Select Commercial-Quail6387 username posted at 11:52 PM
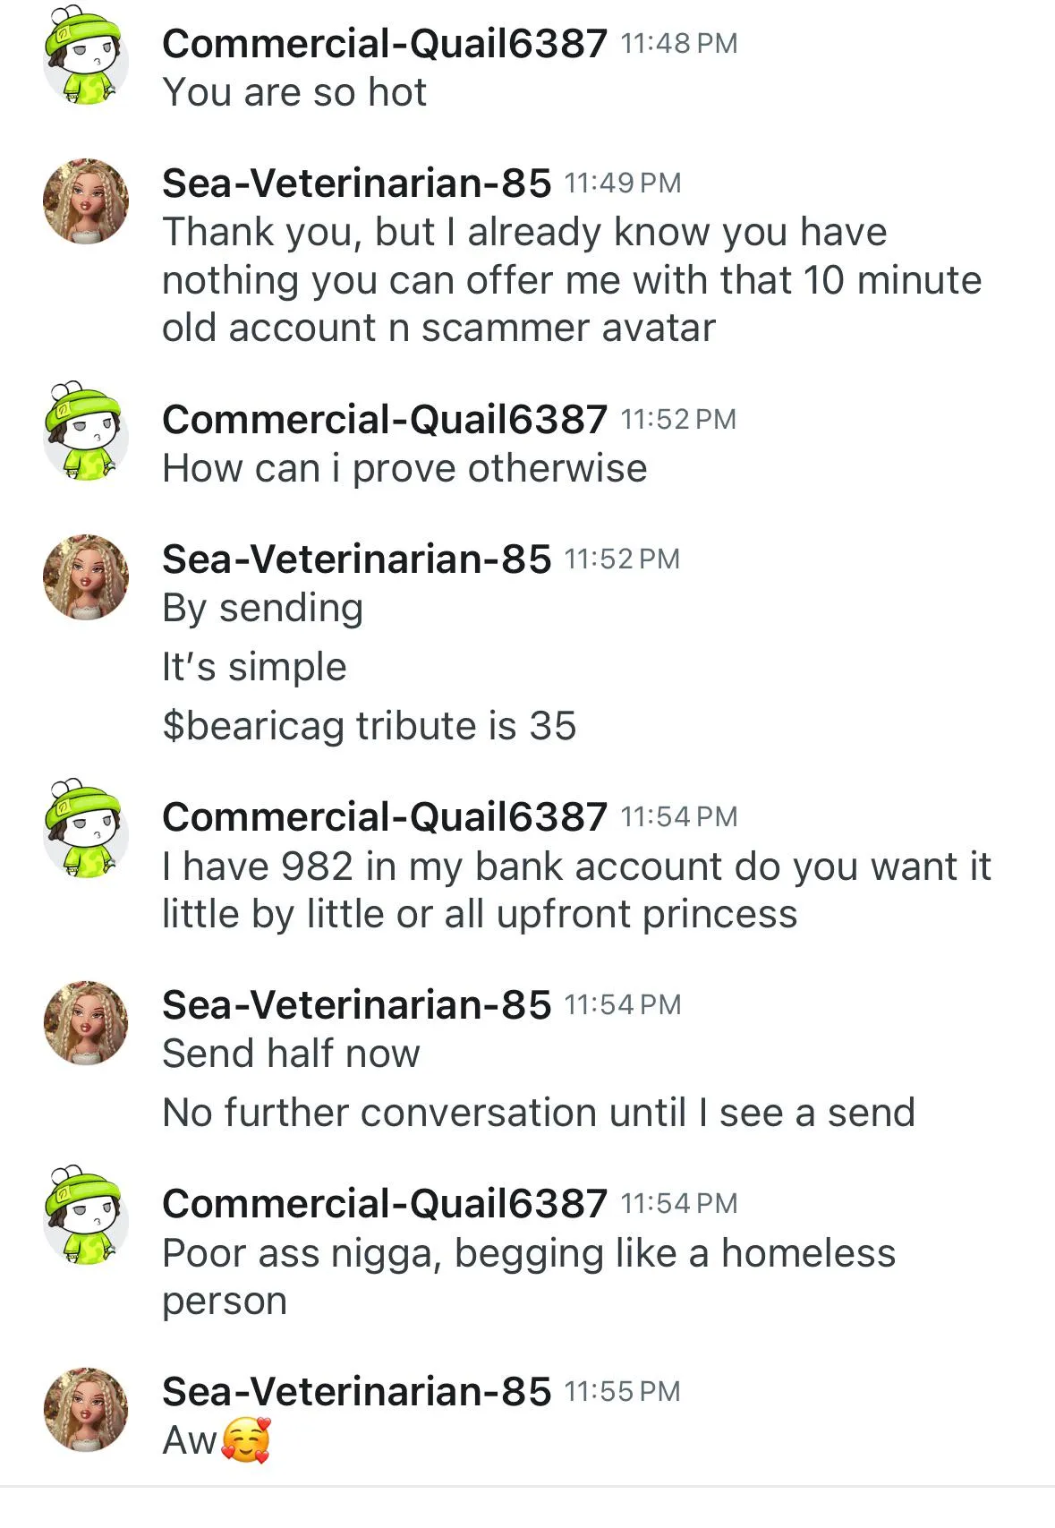Viewport: 1055px width, 1528px height. [x=385, y=419]
